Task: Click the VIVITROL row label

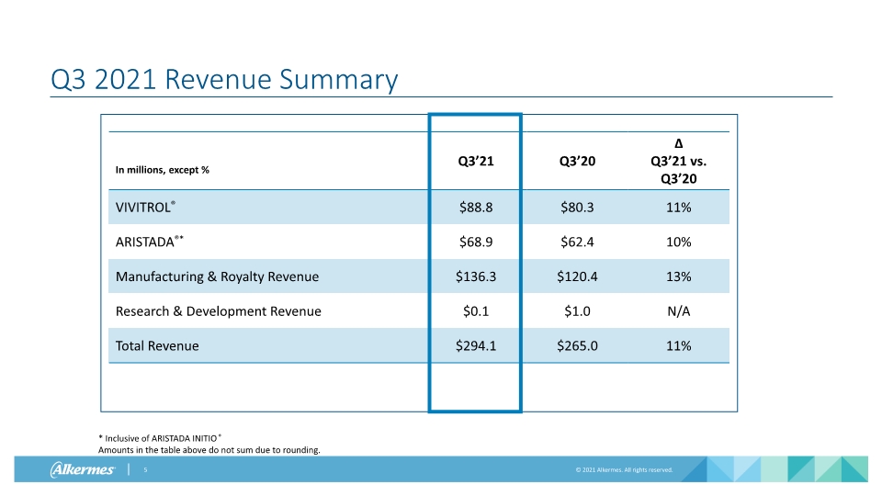Action: (145, 207)
